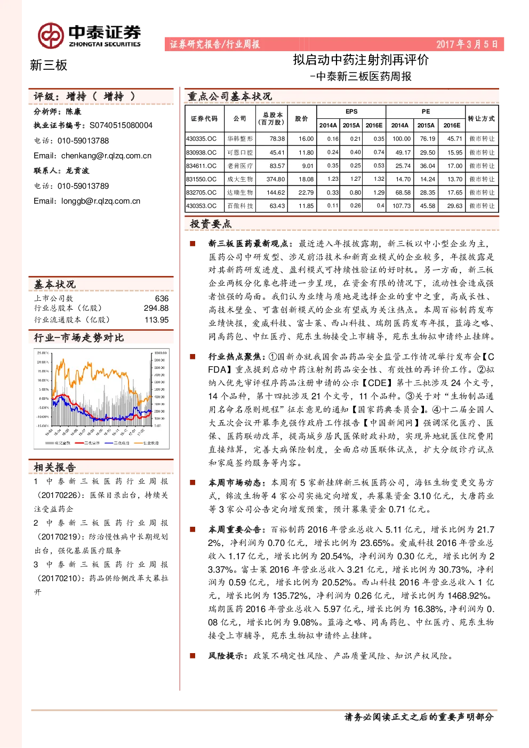The width and height of the screenshot is (529, 748).
Task: Select security code 834611.OC
Action: 202,166
